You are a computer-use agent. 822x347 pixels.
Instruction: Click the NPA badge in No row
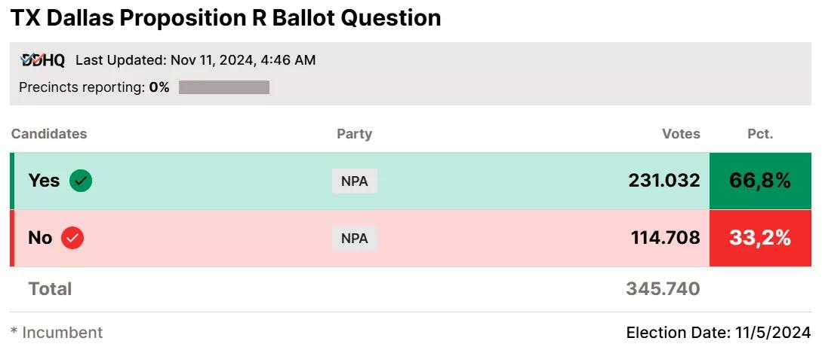(x=354, y=239)
